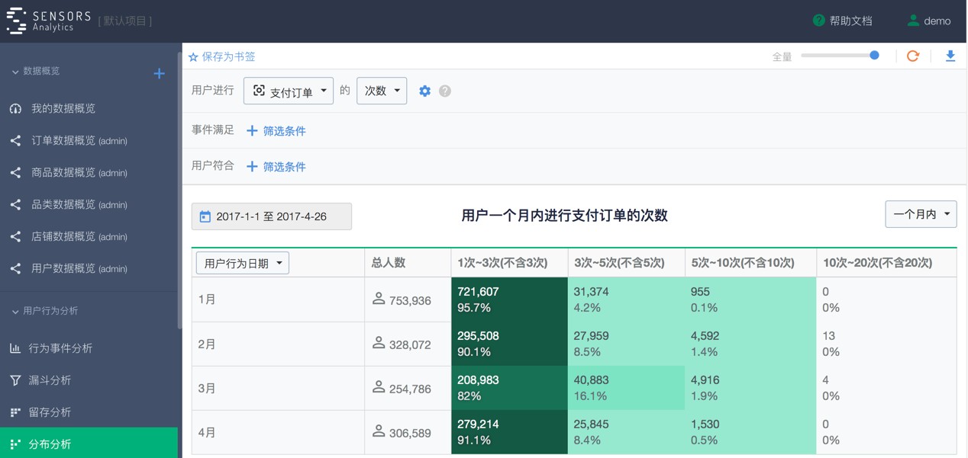
Task: Collapse the 用户行为分析 sidebar section
Action: point(44,311)
